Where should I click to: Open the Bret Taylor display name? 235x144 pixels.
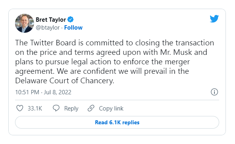[51, 20]
